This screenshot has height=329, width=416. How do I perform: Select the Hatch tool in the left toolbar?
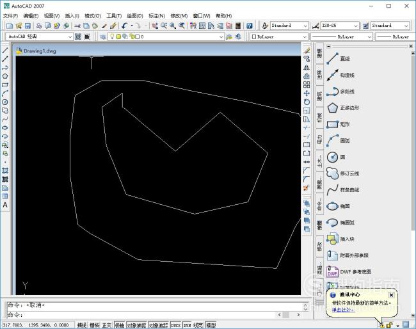click(5, 171)
